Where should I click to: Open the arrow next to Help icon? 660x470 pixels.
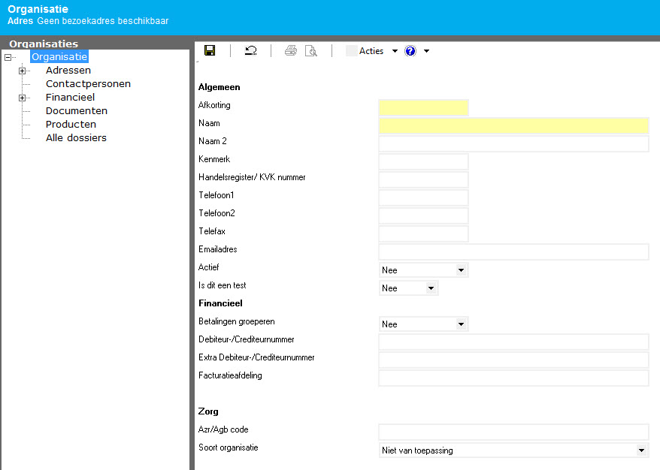coord(426,51)
